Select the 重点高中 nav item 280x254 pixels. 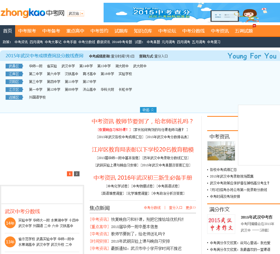[x=75, y=31]
